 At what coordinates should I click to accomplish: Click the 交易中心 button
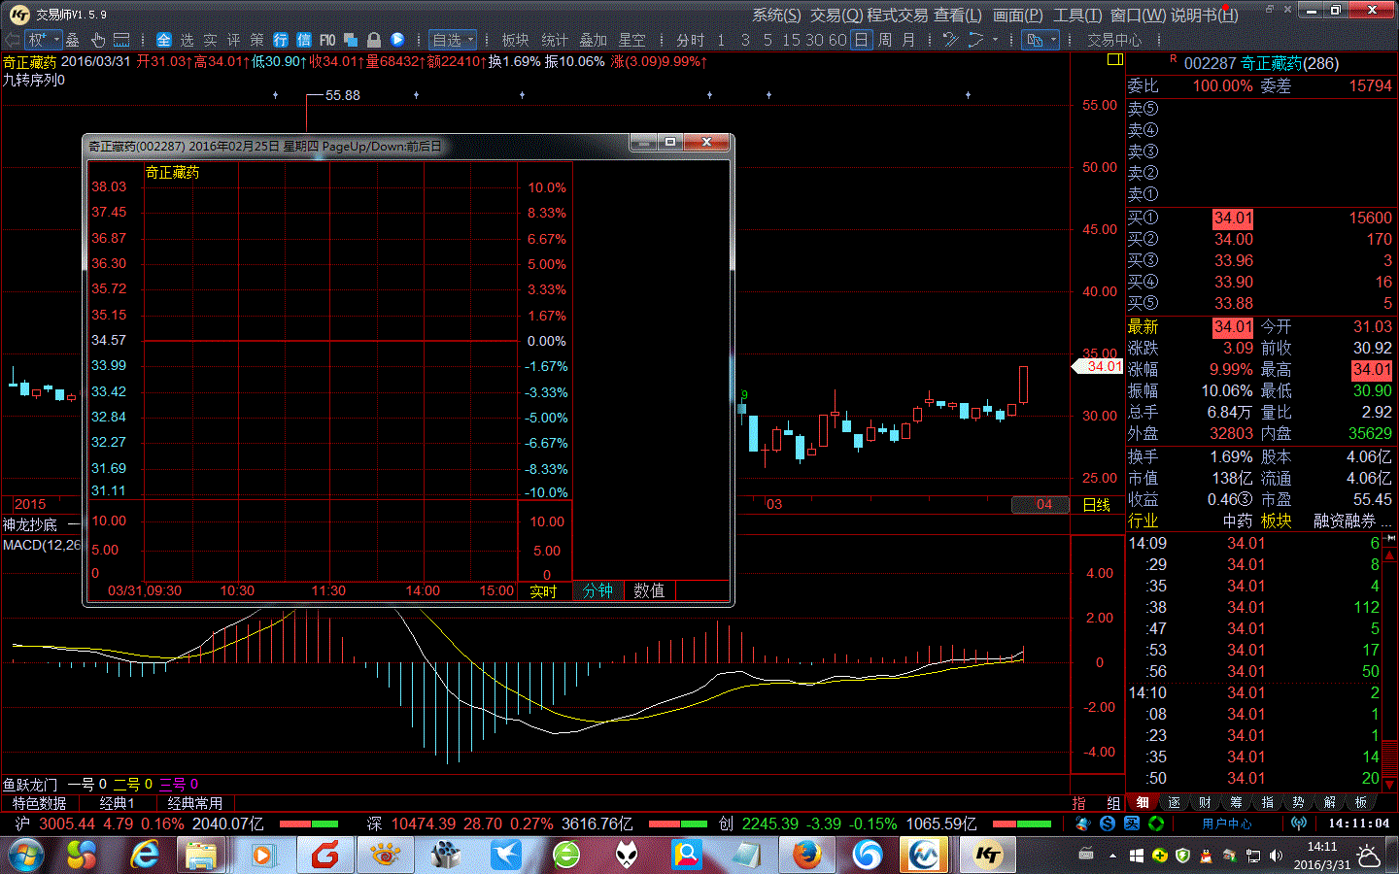click(x=1114, y=40)
